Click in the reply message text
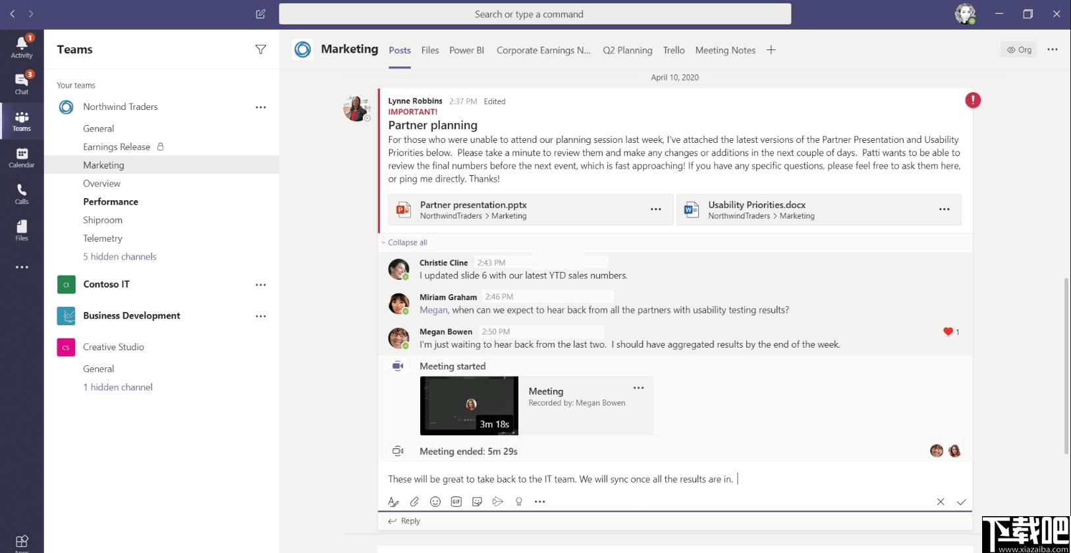The image size is (1071, 553). click(561, 479)
